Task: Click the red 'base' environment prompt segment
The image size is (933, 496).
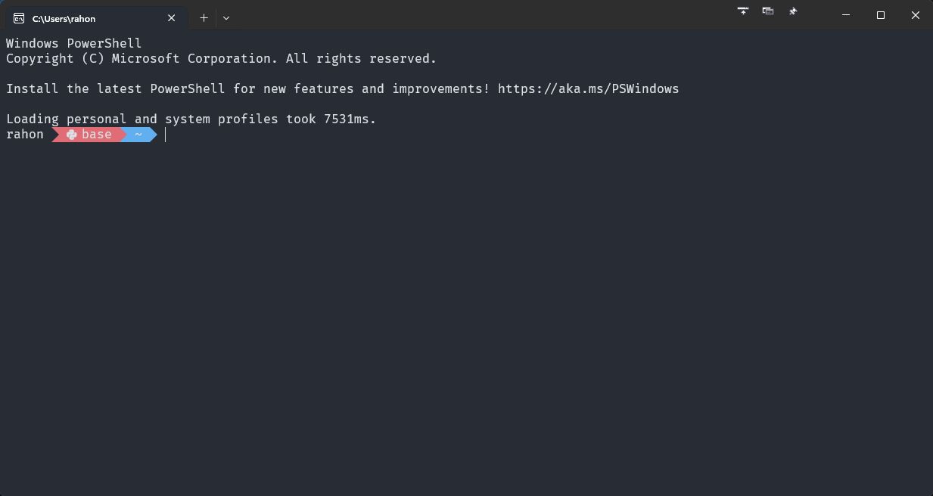Action: [x=96, y=135]
